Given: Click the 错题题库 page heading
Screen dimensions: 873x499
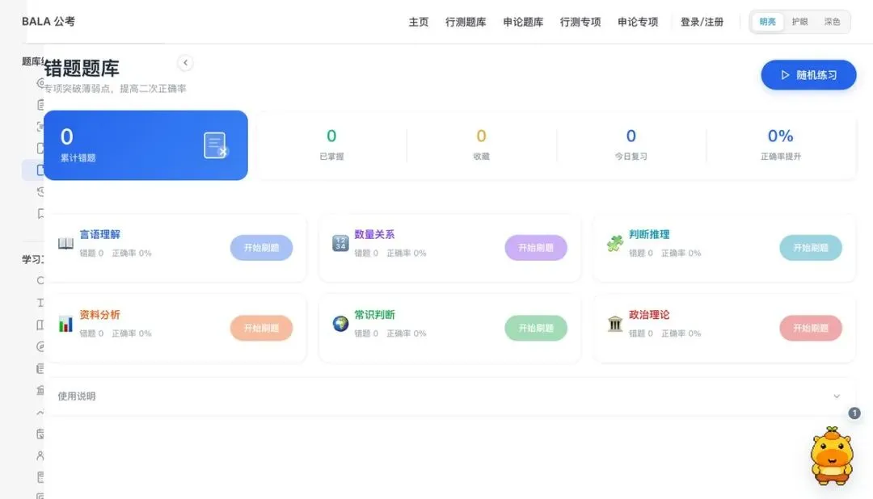Looking at the screenshot, I should (x=82, y=68).
